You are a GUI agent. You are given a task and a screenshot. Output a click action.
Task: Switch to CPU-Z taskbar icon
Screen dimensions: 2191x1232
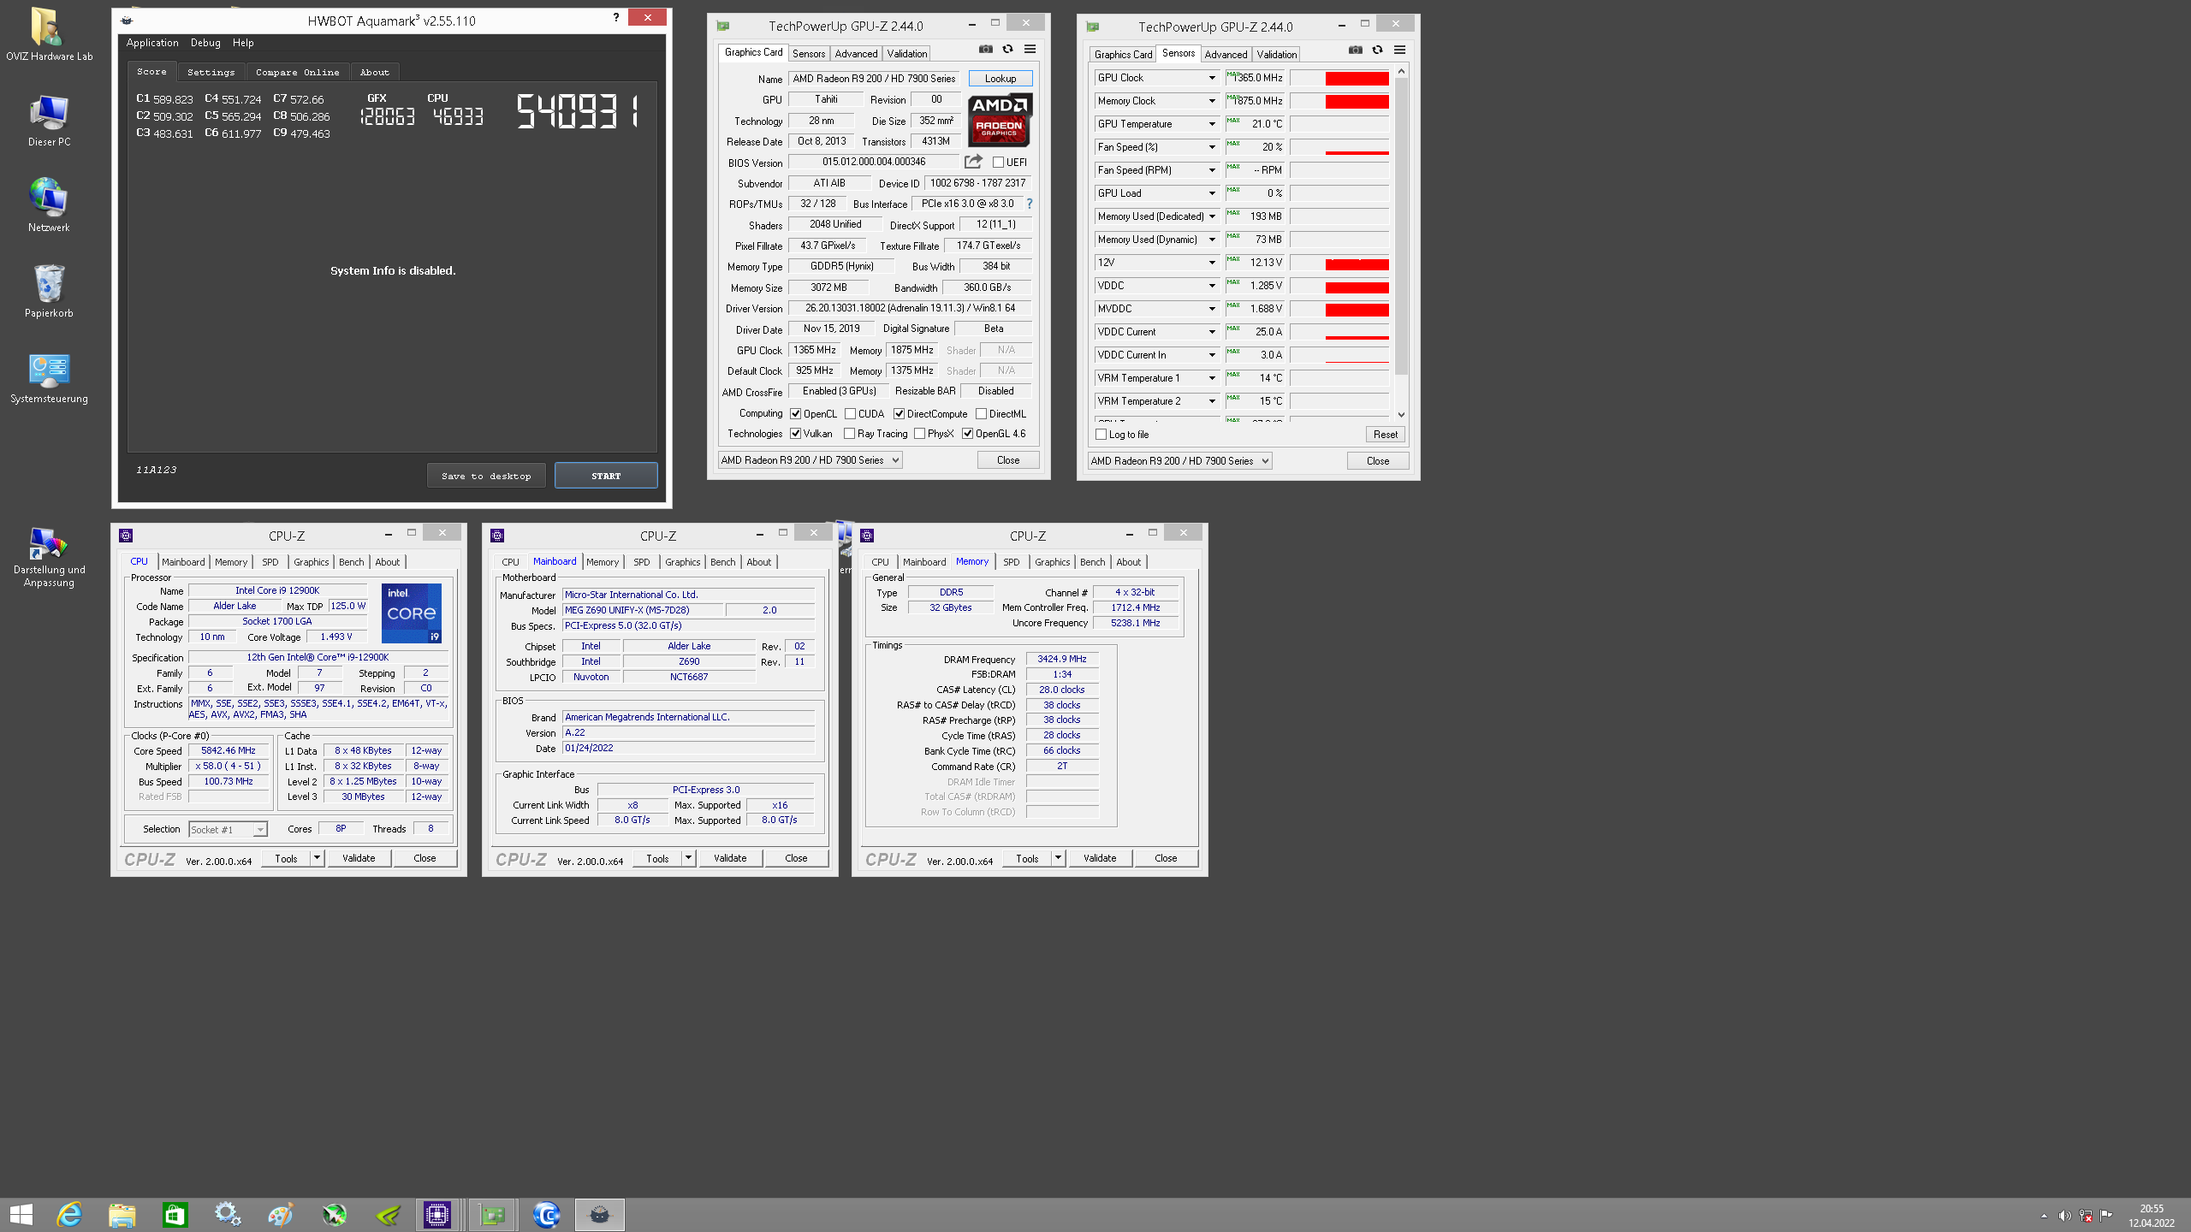(437, 1215)
